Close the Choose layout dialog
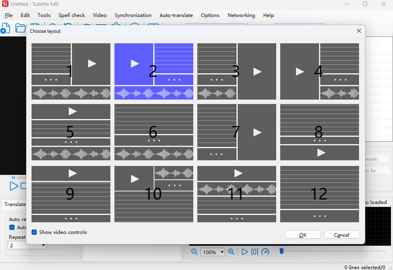 (359, 31)
